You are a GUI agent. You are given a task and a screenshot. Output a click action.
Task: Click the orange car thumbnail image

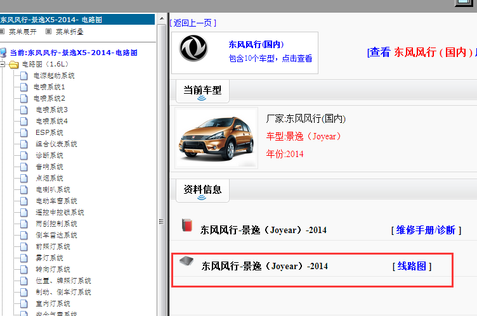(216, 138)
